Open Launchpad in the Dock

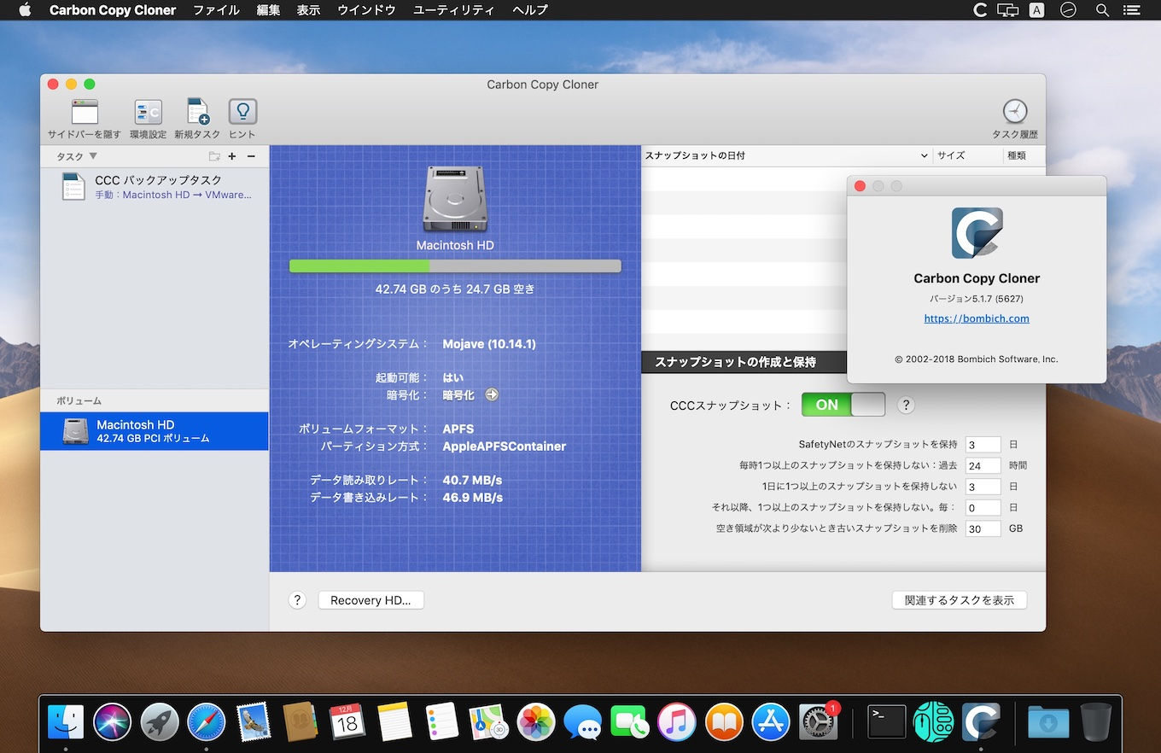[x=160, y=721]
